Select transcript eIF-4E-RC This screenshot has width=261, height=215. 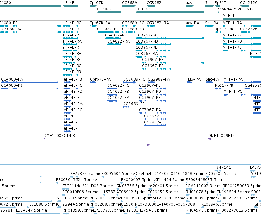(70, 26)
